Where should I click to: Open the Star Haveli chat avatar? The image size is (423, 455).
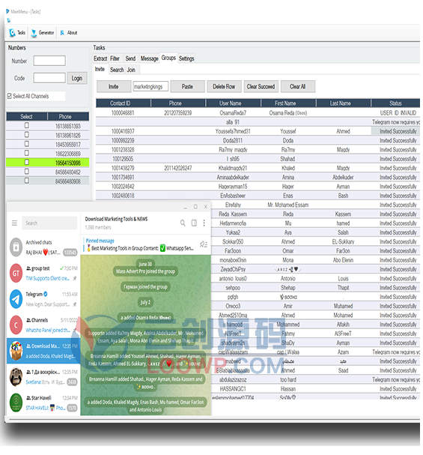click(16, 403)
